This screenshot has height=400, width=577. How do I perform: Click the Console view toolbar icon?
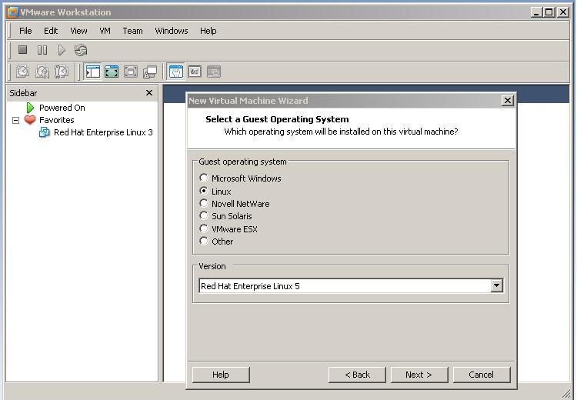click(x=214, y=72)
